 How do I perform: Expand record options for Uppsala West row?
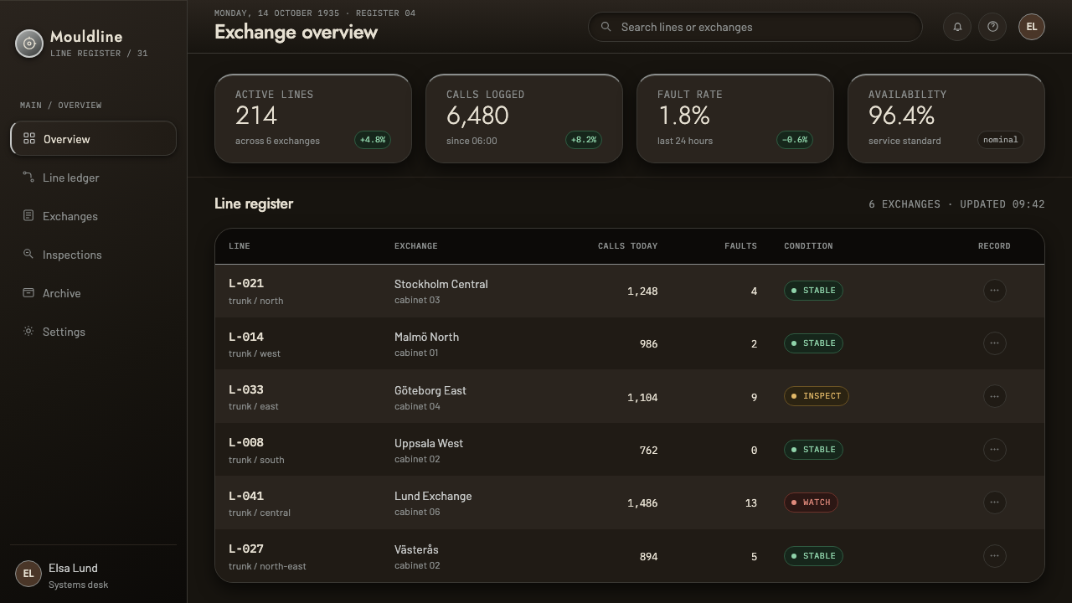[994, 450]
